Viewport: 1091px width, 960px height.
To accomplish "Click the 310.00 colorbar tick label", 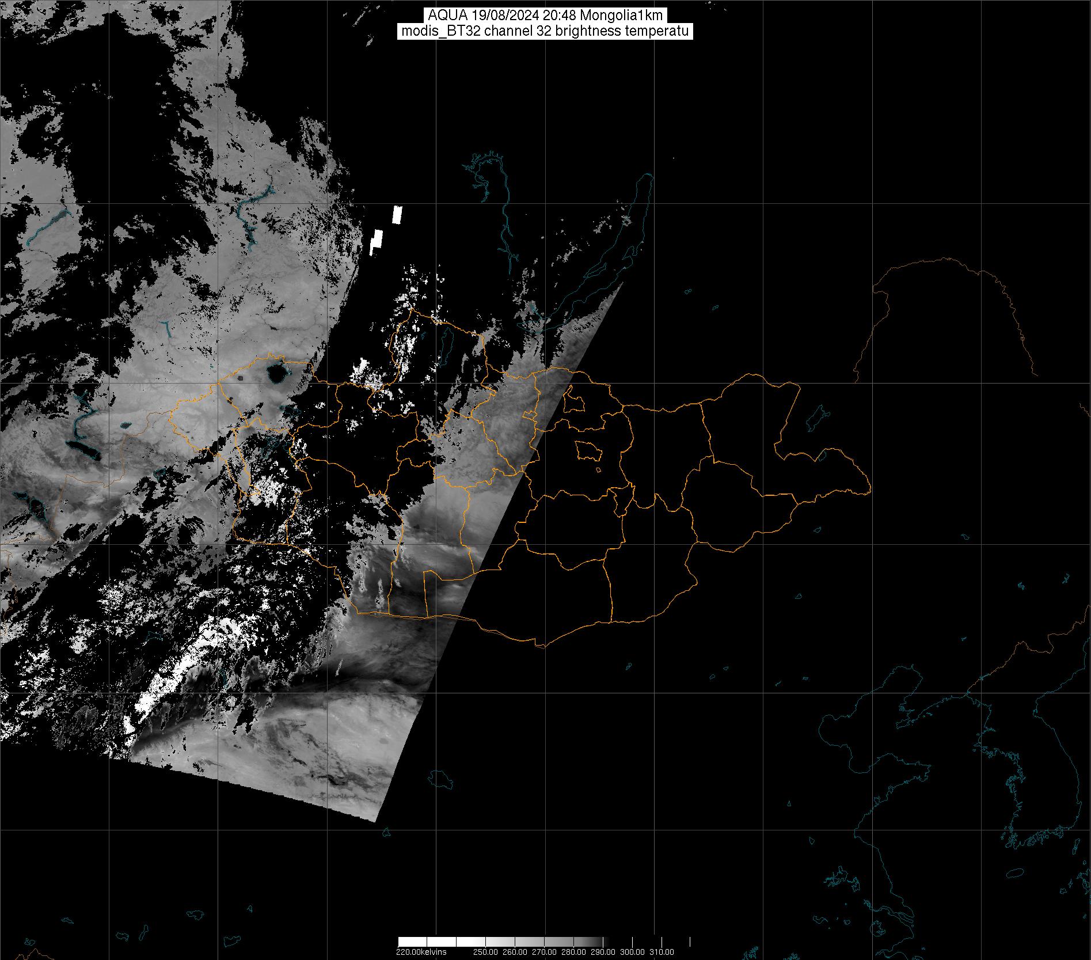I will (x=662, y=952).
